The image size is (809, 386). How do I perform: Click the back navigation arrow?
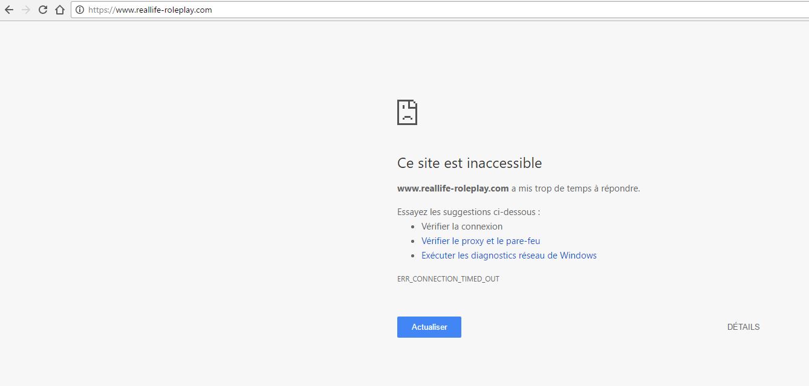click(8, 10)
